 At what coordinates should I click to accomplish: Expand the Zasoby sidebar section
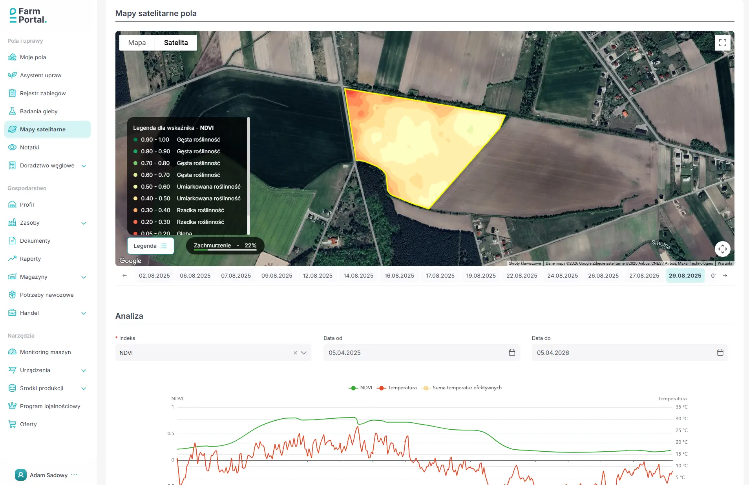tap(84, 223)
